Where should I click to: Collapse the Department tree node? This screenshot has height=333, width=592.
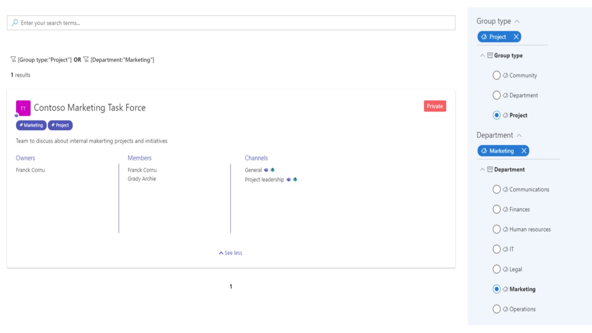click(482, 170)
